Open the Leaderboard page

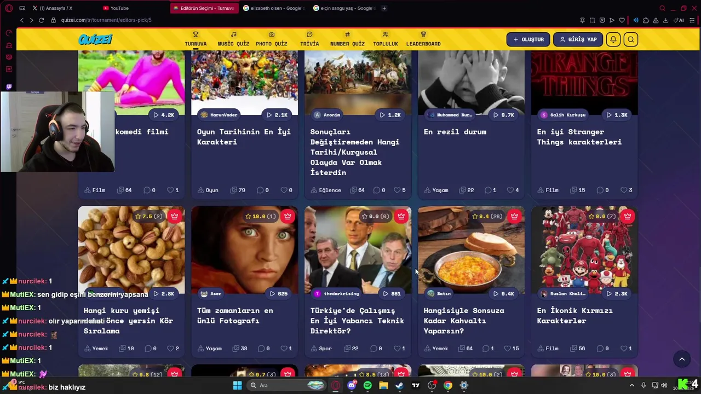click(x=423, y=39)
